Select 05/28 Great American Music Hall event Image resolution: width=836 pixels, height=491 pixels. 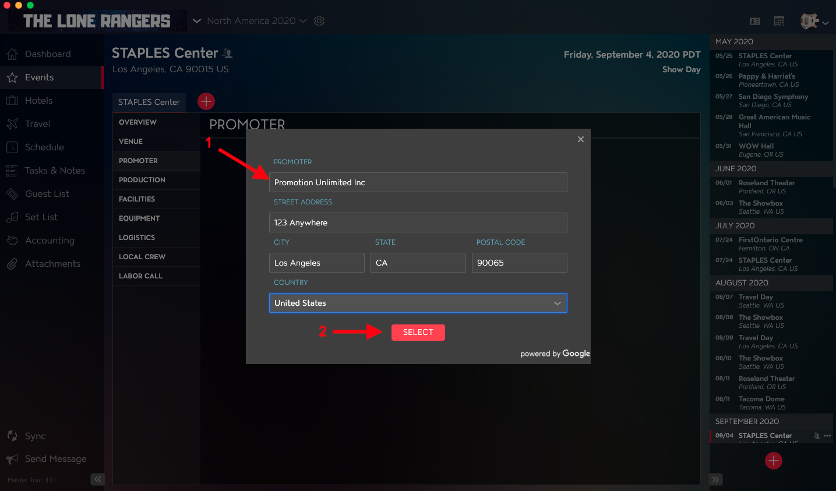click(771, 125)
